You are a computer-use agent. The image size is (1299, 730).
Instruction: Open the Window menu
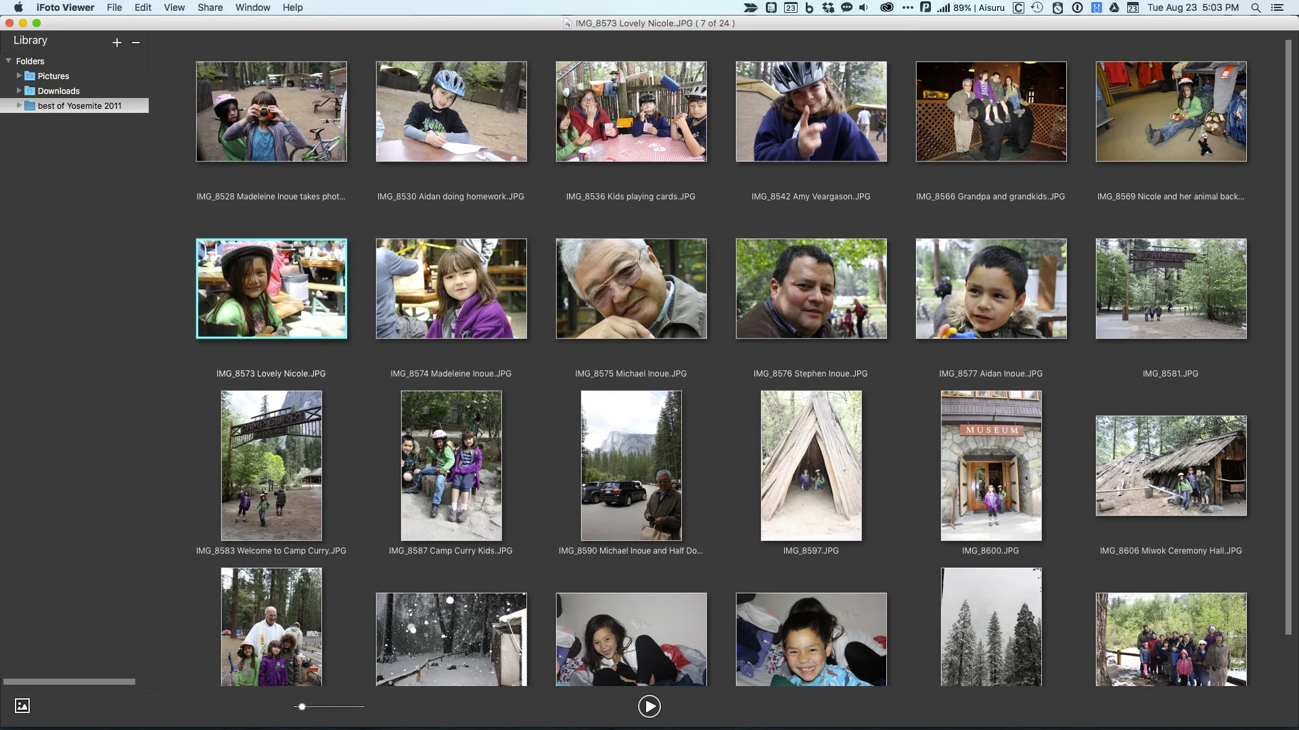pyautogui.click(x=252, y=7)
